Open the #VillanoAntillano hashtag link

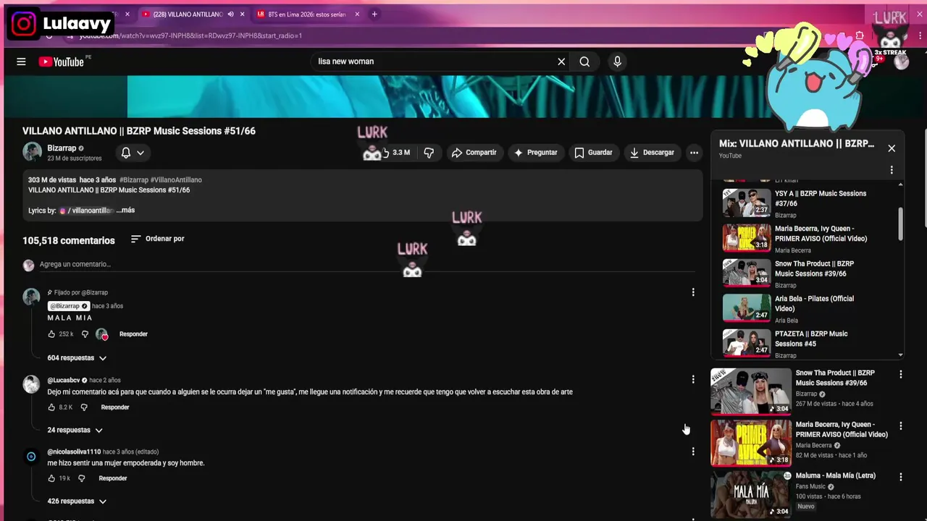click(176, 179)
